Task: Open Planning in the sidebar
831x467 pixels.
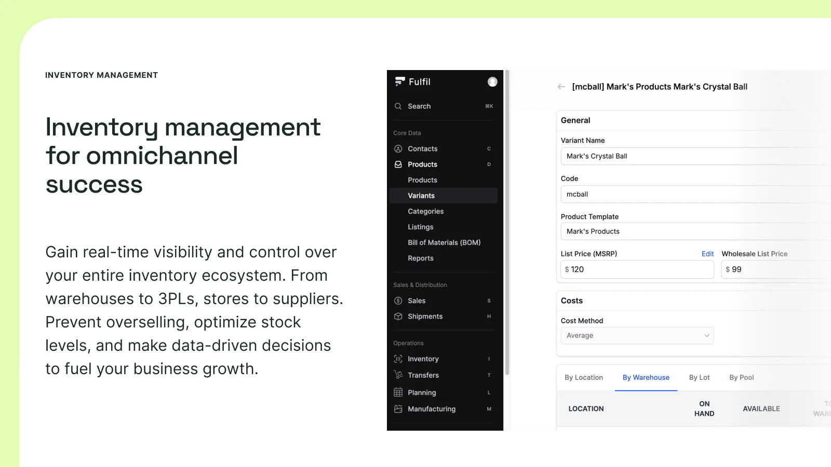Action: point(444,393)
